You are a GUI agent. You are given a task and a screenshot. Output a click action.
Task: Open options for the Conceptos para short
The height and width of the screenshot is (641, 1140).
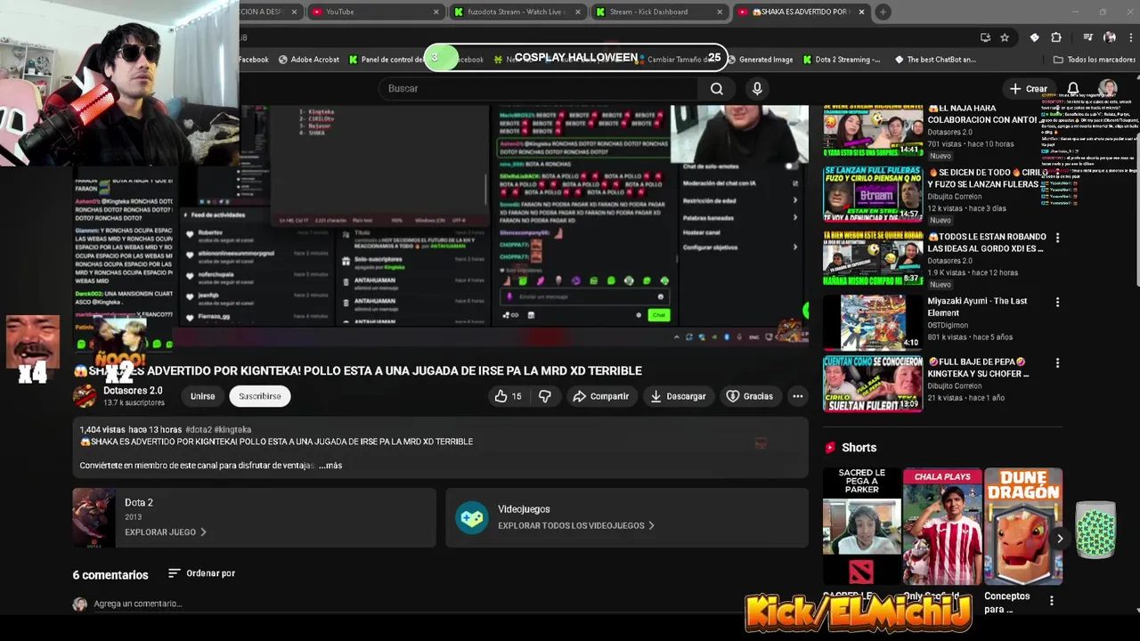tap(1051, 601)
